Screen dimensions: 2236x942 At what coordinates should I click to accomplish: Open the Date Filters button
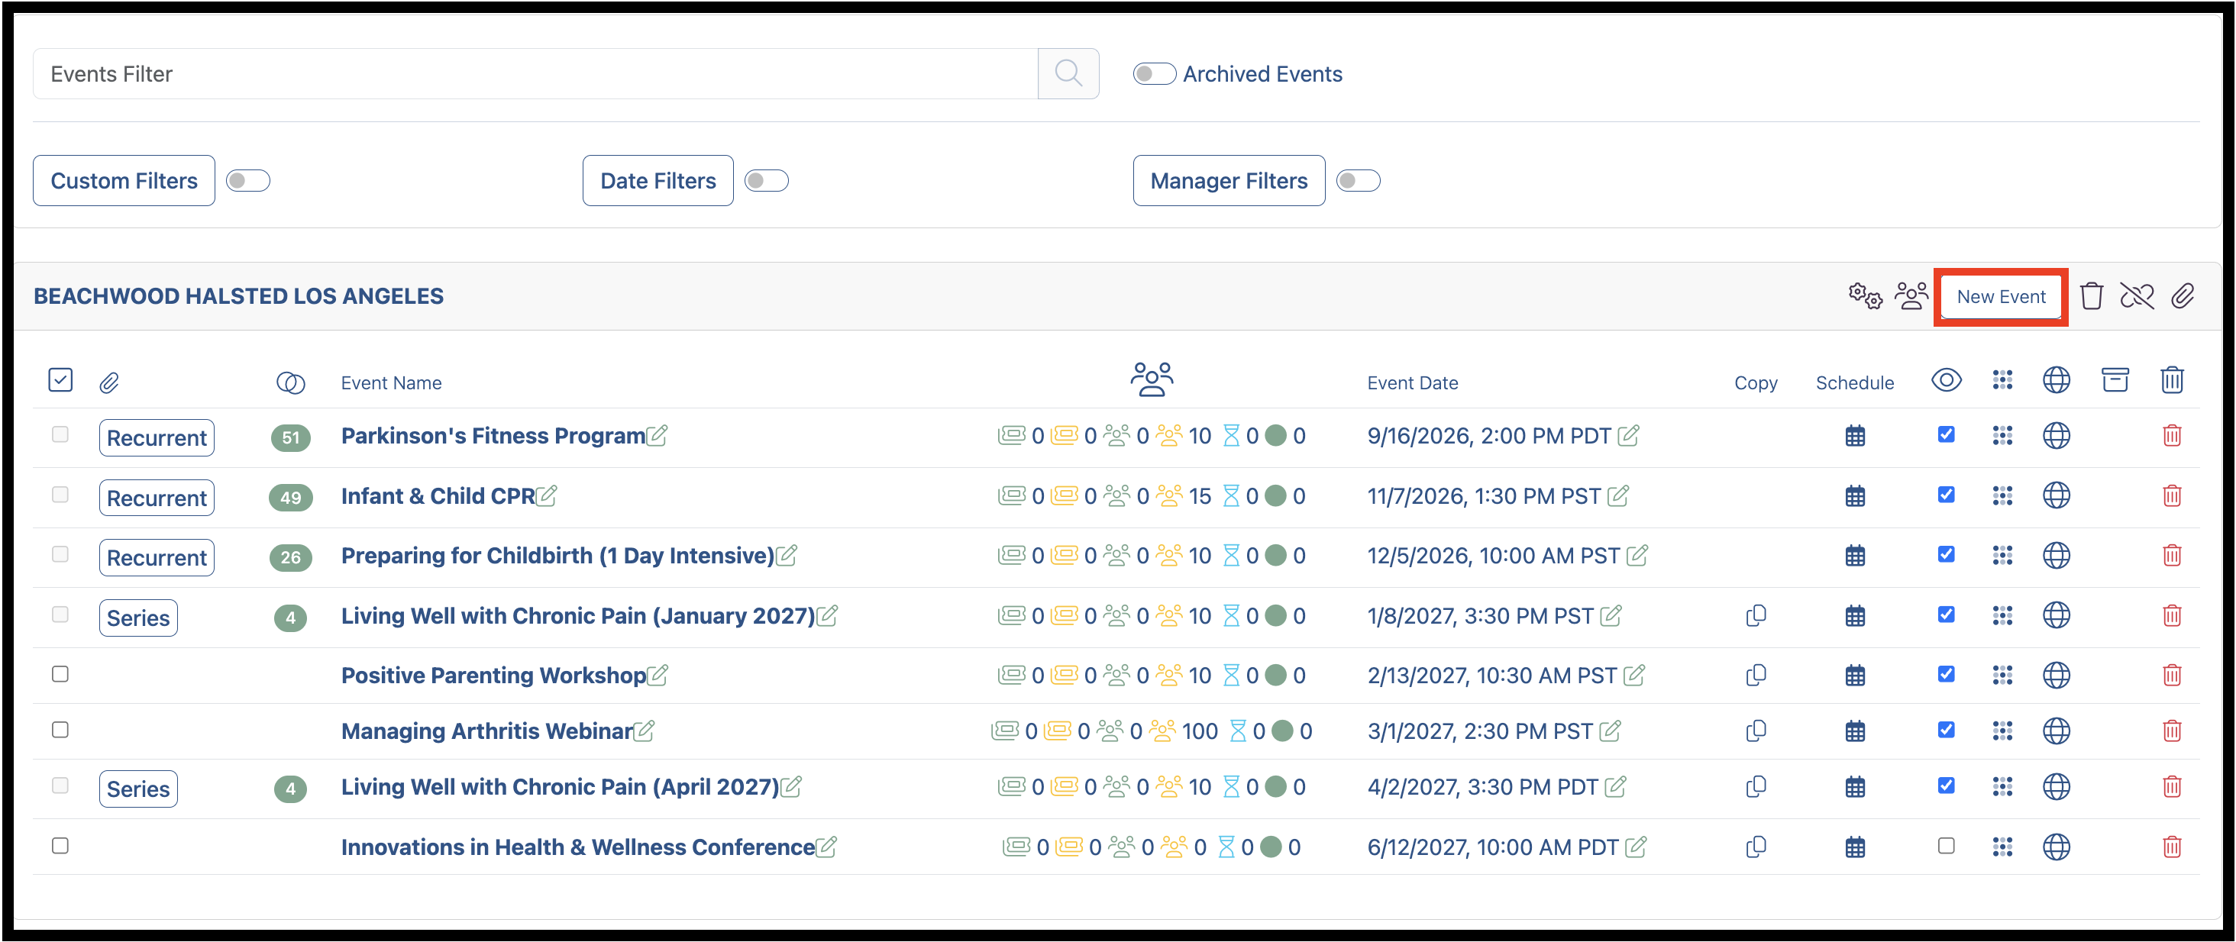[x=658, y=180]
